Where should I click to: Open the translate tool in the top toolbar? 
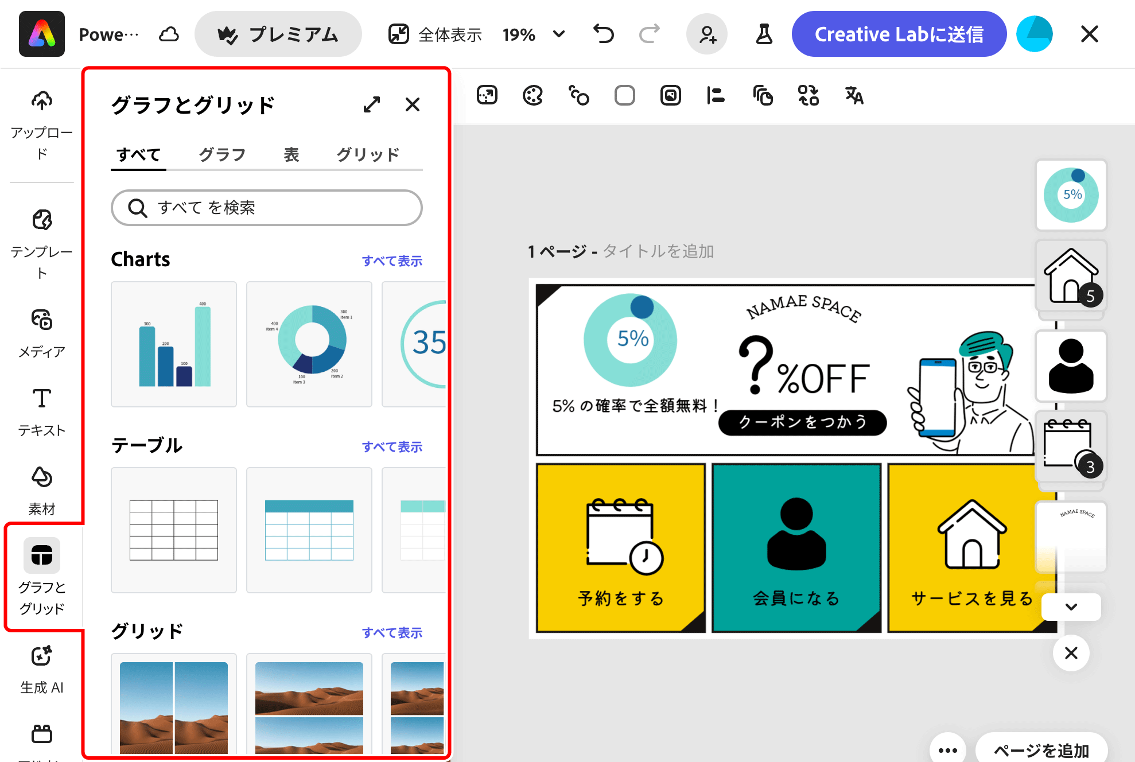[x=853, y=95]
